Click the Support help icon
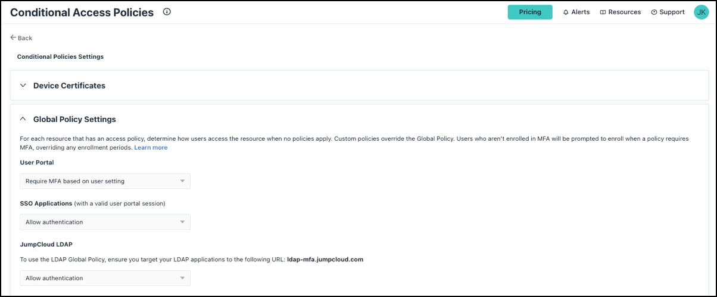 pyautogui.click(x=654, y=12)
